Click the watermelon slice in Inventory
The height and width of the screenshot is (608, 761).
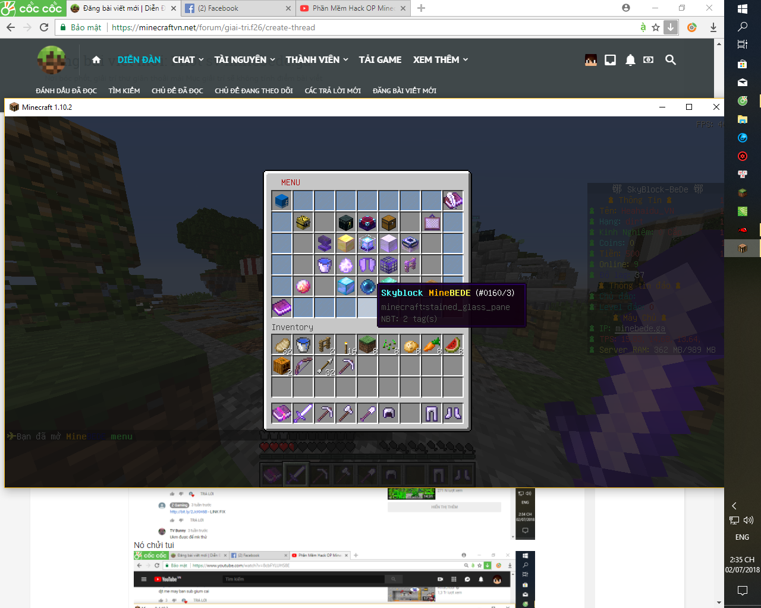pos(453,345)
